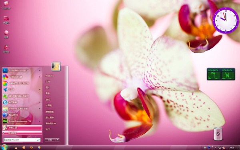Click the CPU meter gadget
The image size is (240, 150).
coord(221,74)
